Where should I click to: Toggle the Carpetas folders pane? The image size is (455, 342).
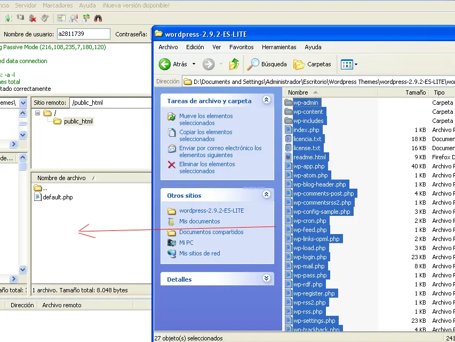point(312,64)
